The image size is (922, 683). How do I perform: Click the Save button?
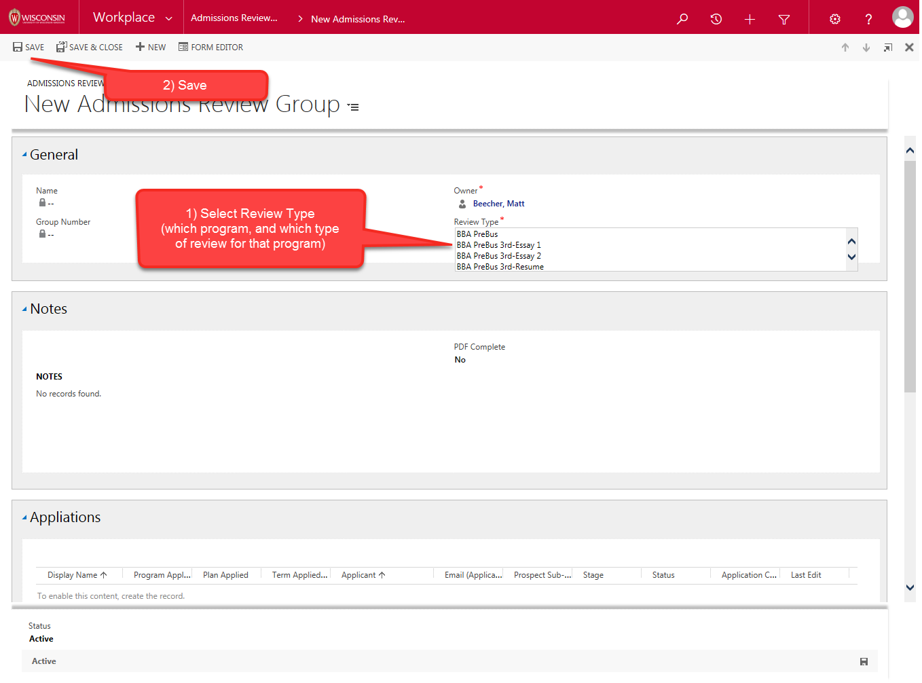[x=29, y=48]
